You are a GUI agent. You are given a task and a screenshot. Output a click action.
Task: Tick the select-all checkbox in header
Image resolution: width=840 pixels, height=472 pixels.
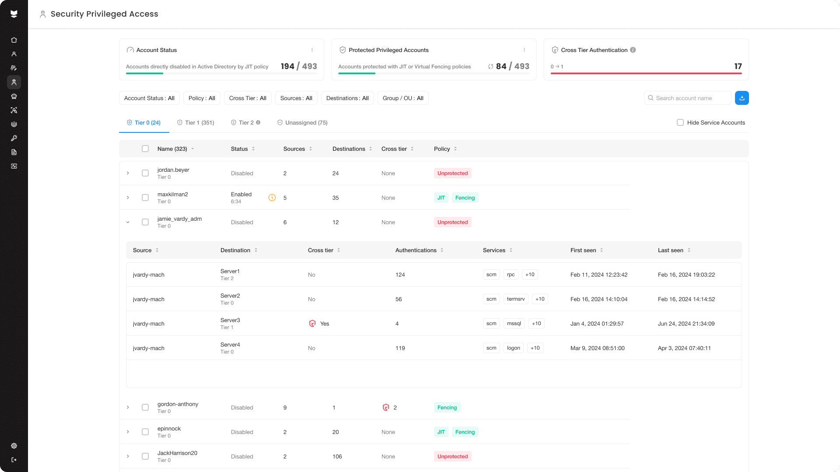click(145, 149)
